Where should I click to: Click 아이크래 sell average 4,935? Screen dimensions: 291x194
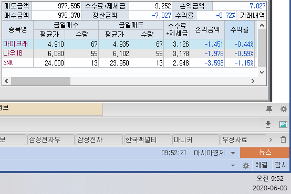pos(121,44)
